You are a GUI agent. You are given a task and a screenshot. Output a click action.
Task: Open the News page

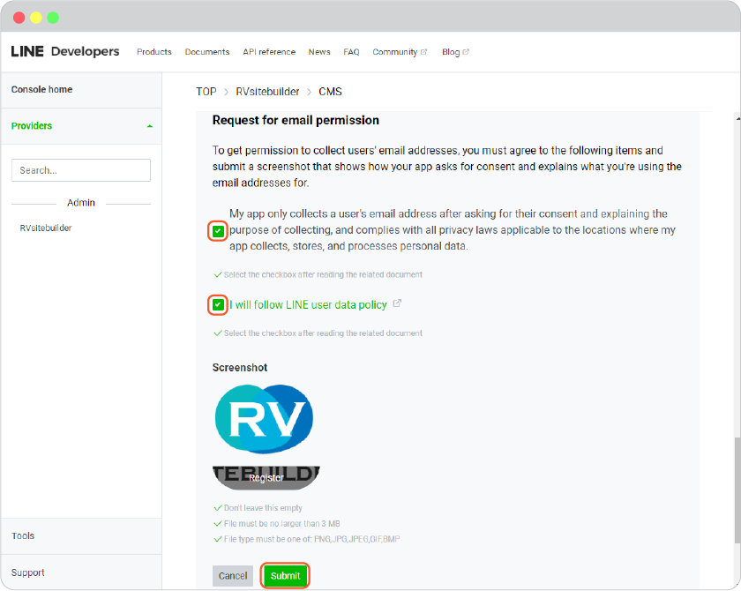tap(319, 52)
